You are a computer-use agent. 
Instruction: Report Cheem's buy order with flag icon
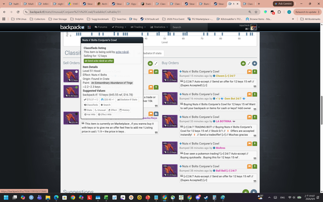(x=249, y=72)
